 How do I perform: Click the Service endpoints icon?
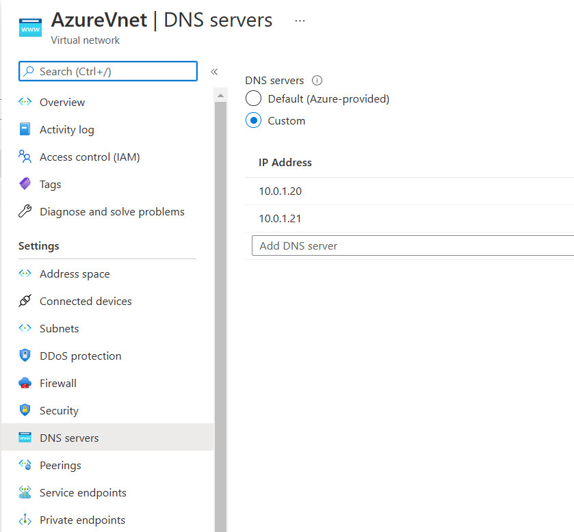tap(25, 492)
